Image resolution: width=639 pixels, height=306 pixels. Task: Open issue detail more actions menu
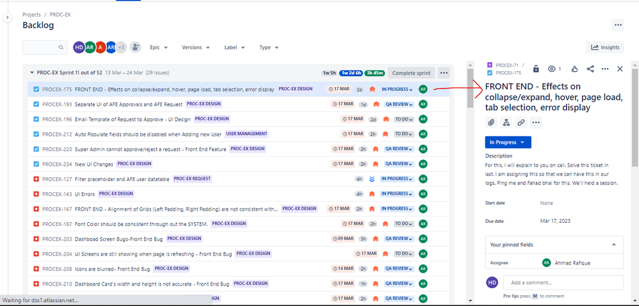[605, 69]
